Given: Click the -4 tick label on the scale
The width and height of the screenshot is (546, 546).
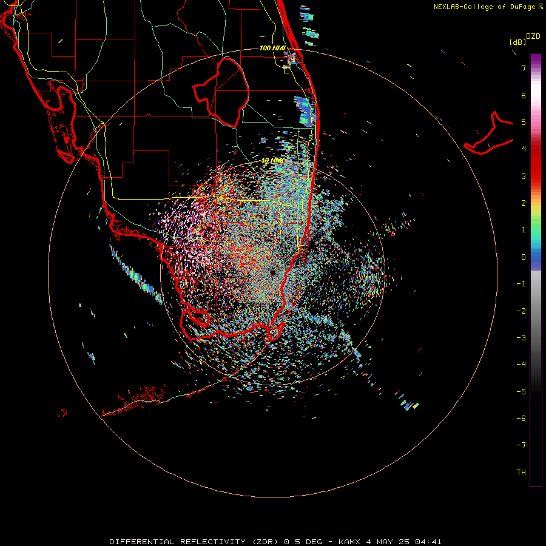Looking at the screenshot, I should (521, 365).
